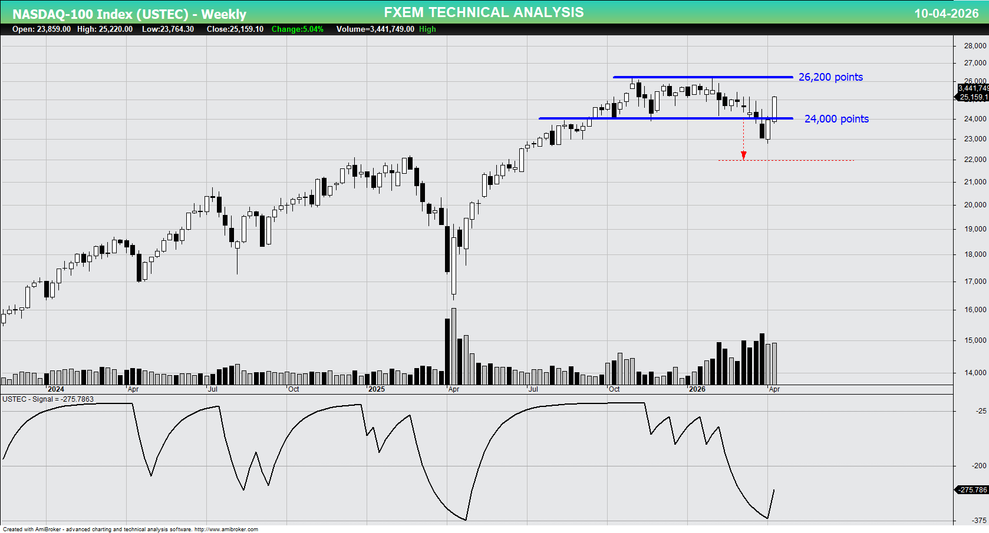Click the FXEM TECHNICAL ANALYSIS header

point(483,12)
